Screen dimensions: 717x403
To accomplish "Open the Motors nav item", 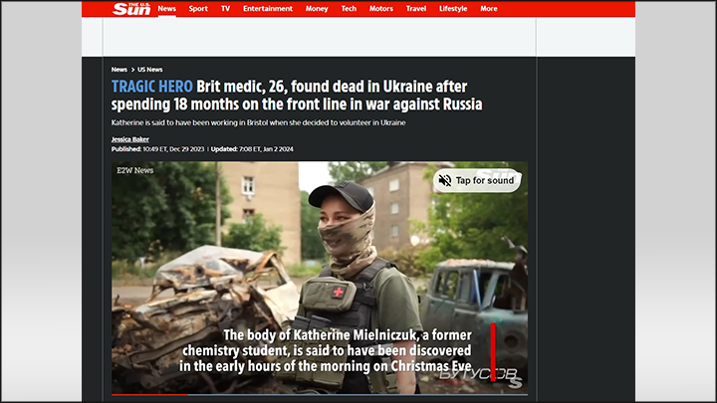I will pos(380,9).
